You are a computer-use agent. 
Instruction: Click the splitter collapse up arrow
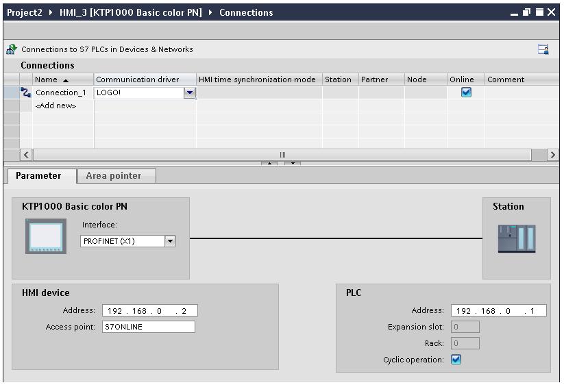269,163
